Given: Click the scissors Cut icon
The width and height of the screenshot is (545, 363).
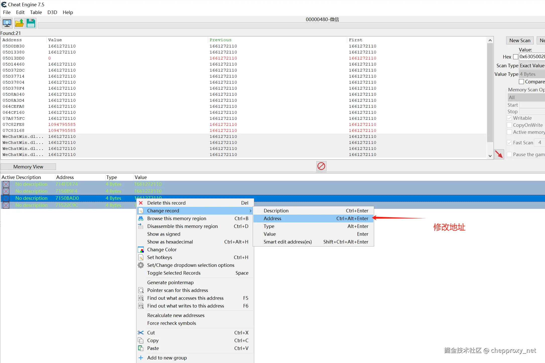Looking at the screenshot, I should point(141,333).
